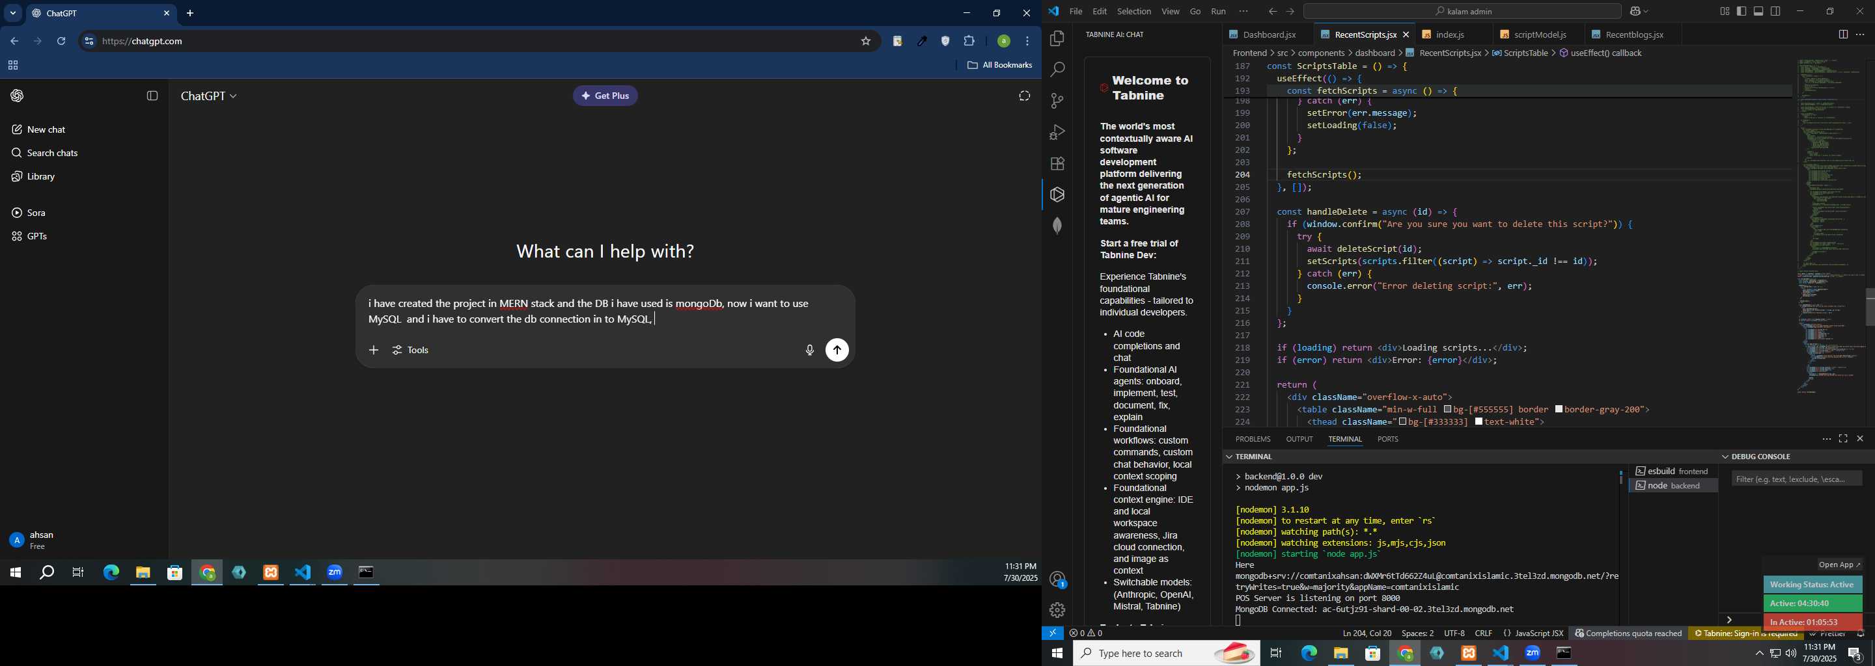Viewport: 1875px width, 666px height.
Task: Open Search chats in ChatGPT sidebar
Action: [x=45, y=153]
